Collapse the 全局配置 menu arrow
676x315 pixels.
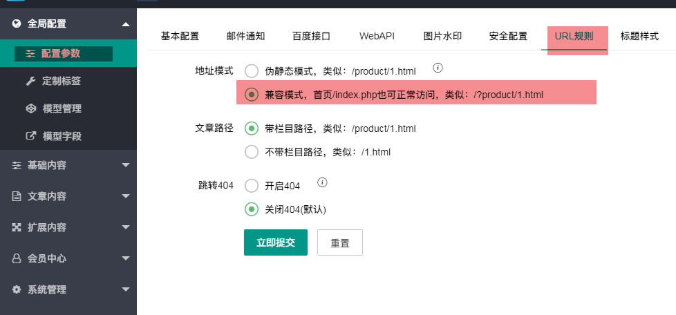126,25
